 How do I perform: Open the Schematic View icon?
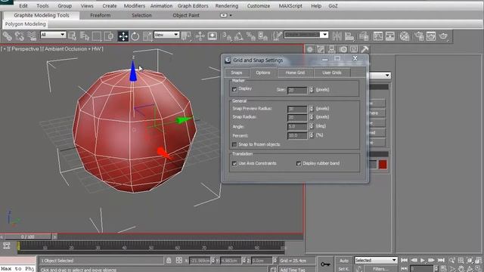390,36
